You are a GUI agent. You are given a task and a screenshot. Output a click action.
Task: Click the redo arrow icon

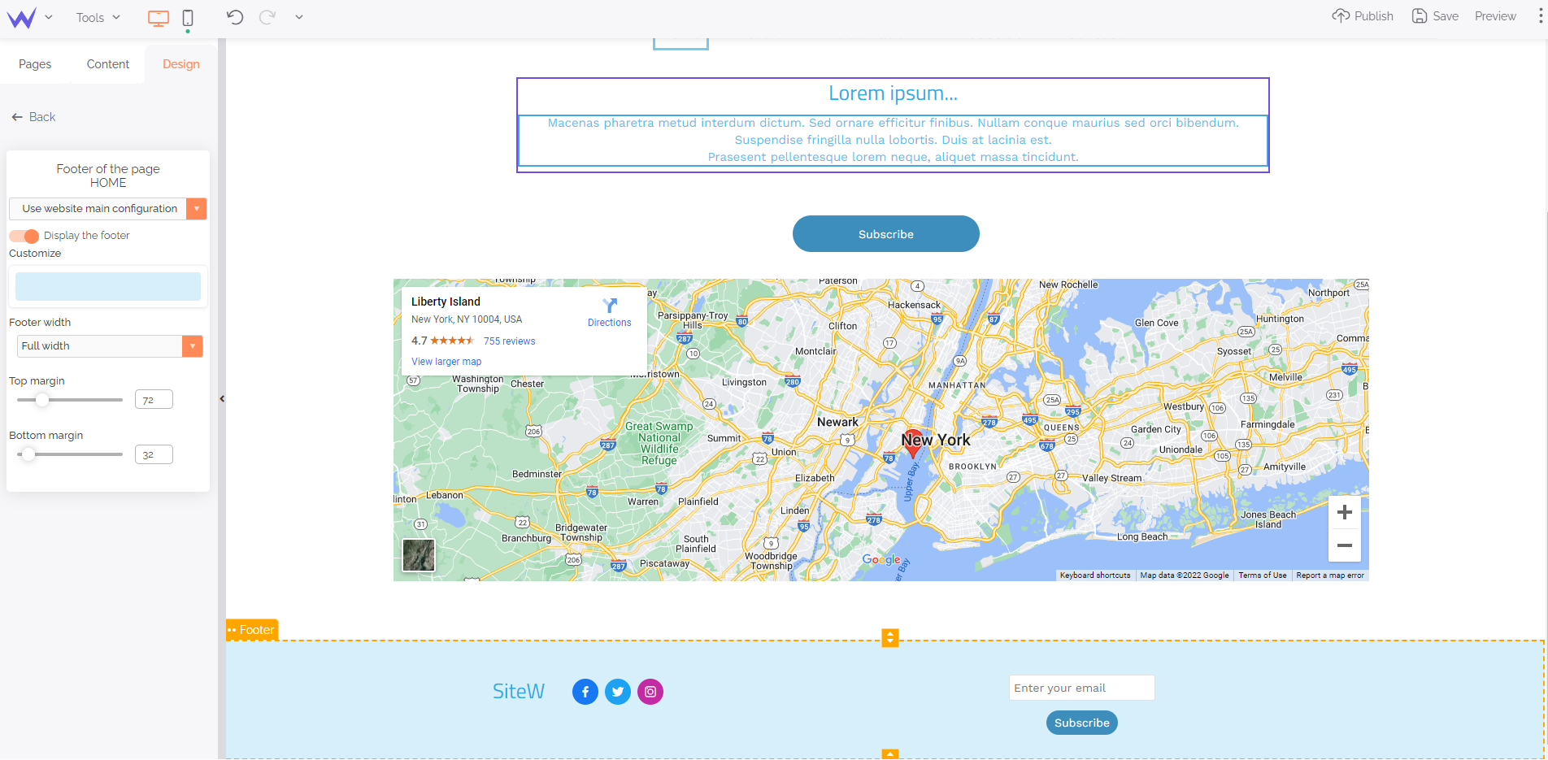(267, 17)
